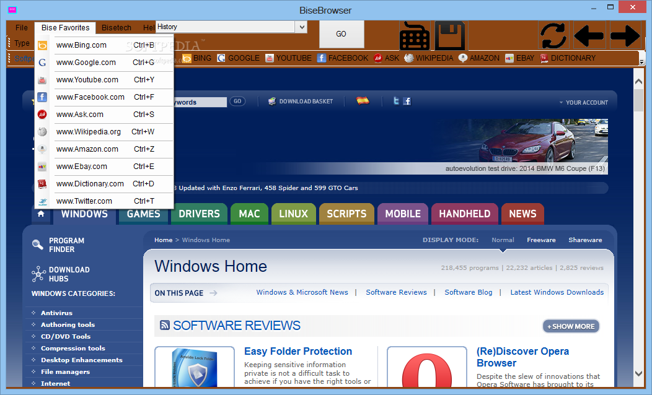Viewport: 652px width, 395px height.
Task: Open the BING bookmark in toolbar
Action: 197,58
